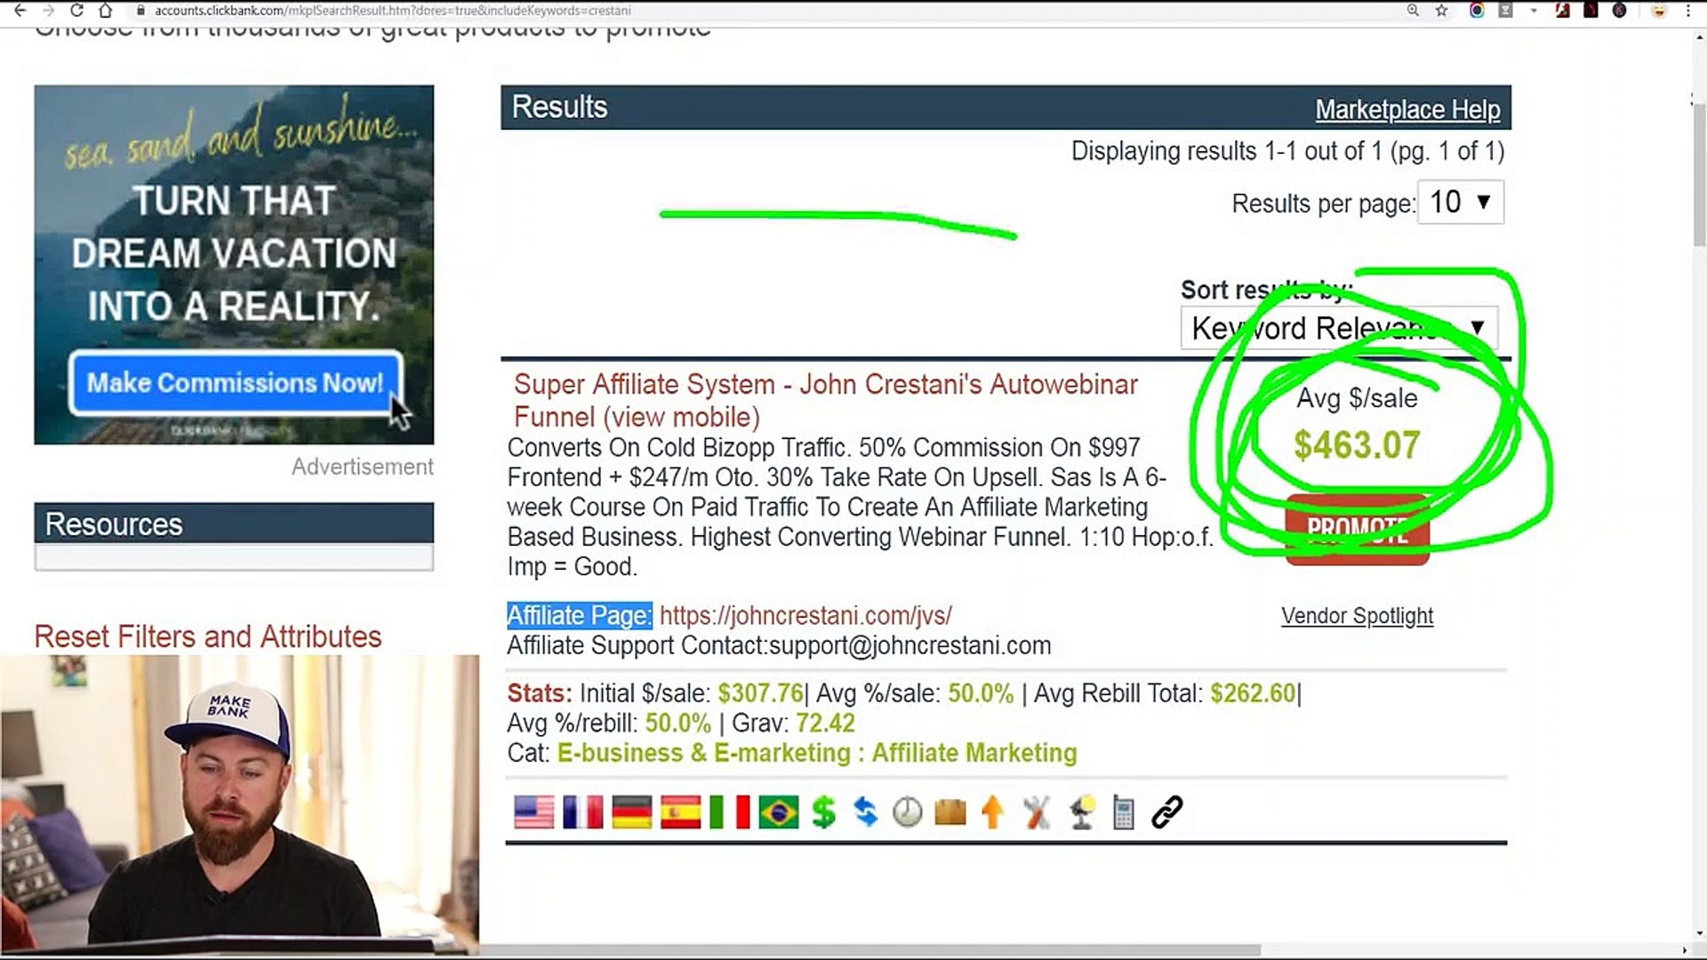This screenshot has height=960, width=1707.
Task: Click the bookmark star in the address bar
Action: 1442,11
